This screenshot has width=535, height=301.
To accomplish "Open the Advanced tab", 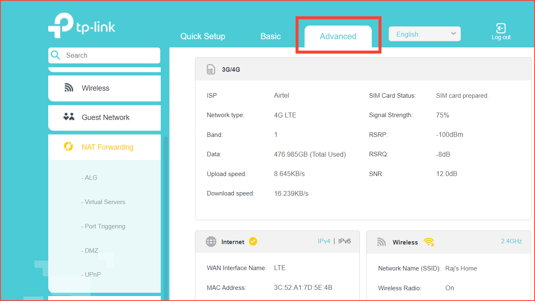I will 338,36.
